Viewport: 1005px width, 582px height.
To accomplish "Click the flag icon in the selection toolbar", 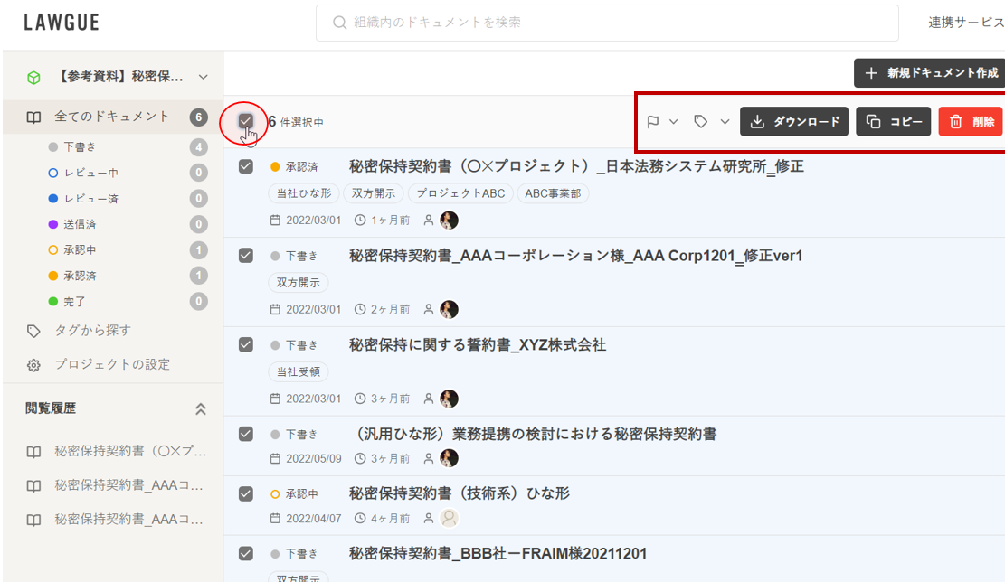I will pos(653,122).
